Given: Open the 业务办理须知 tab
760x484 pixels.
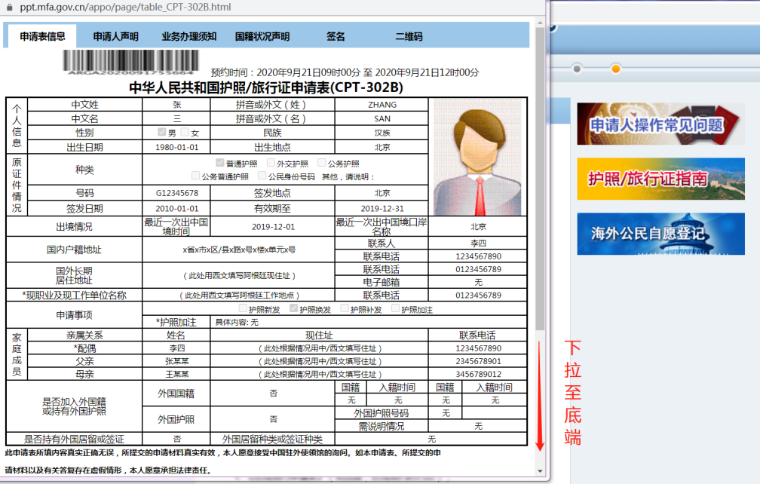Looking at the screenshot, I should [x=189, y=36].
